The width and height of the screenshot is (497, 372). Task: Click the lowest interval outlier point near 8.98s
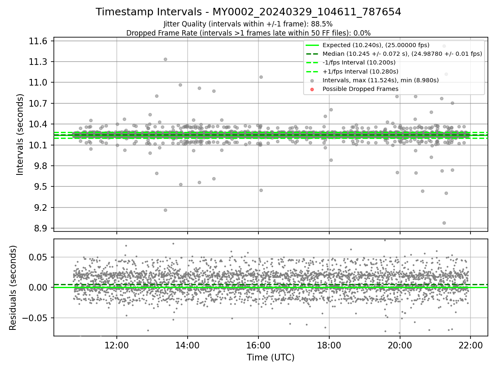point(444,223)
